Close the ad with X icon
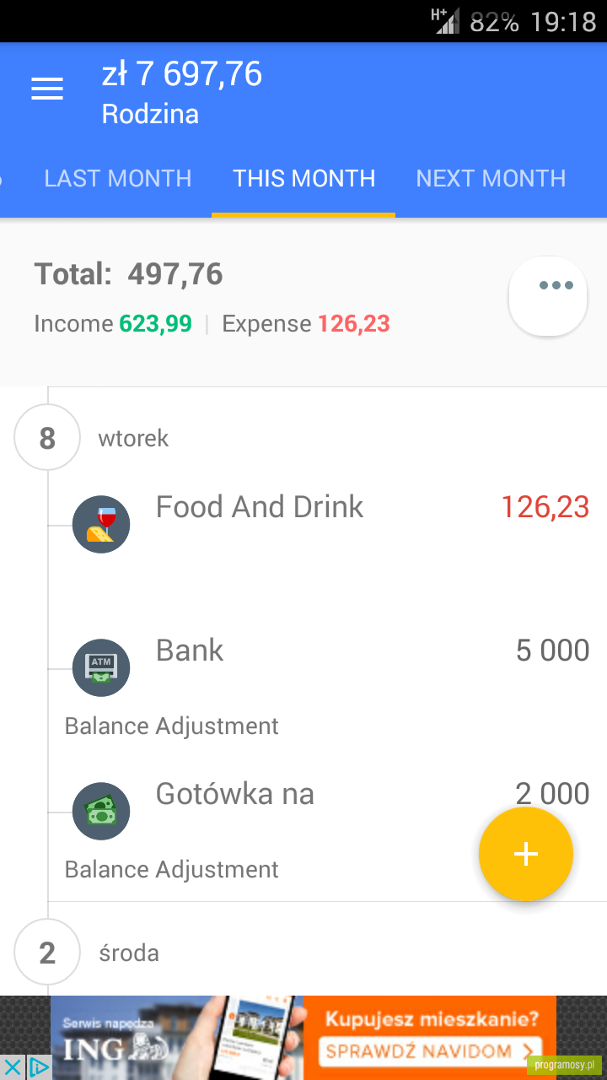The height and width of the screenshot is (1080, 607). [x=13, y=1067]
